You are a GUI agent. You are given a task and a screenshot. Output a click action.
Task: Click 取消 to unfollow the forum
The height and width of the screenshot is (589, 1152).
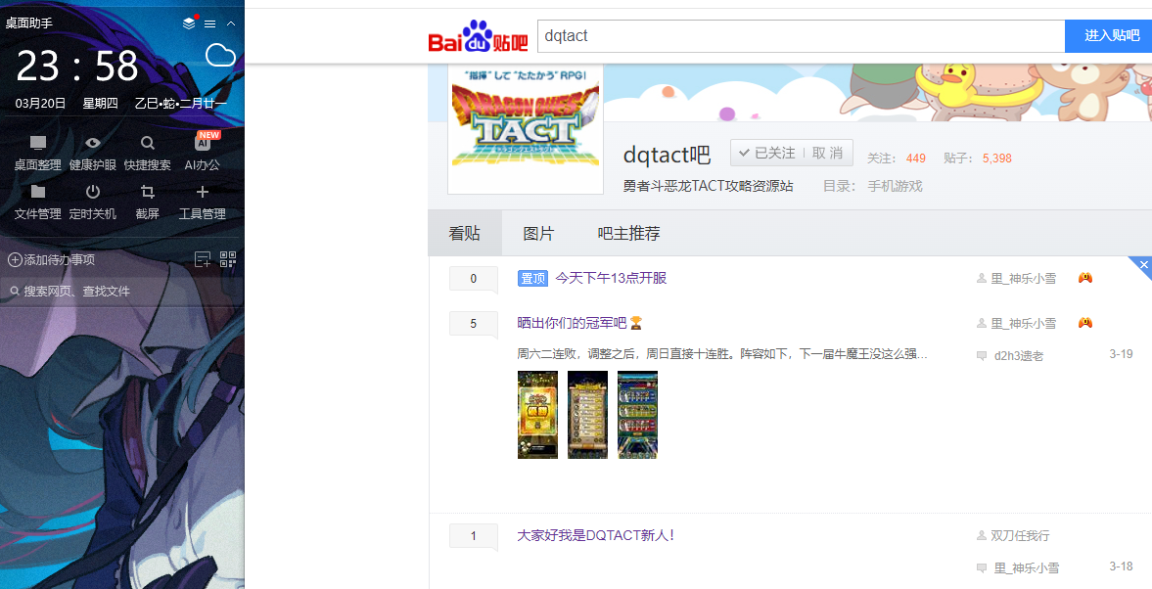(827, 153)
